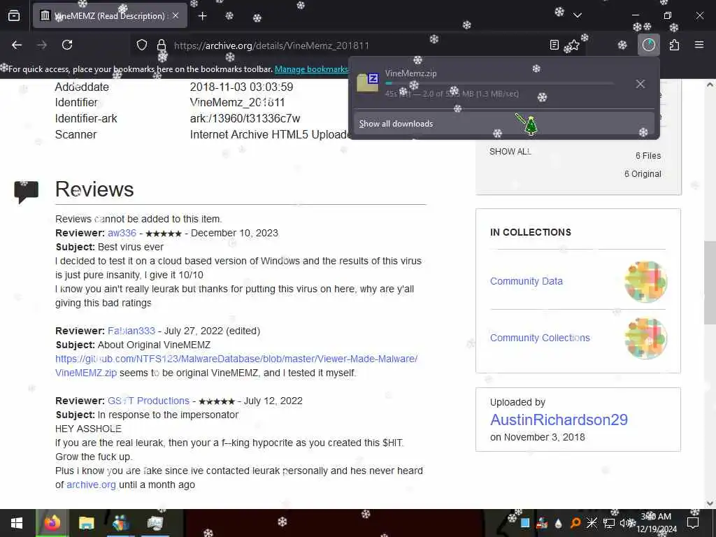Open reviewer GSIT Productions profile

point(148,401)
